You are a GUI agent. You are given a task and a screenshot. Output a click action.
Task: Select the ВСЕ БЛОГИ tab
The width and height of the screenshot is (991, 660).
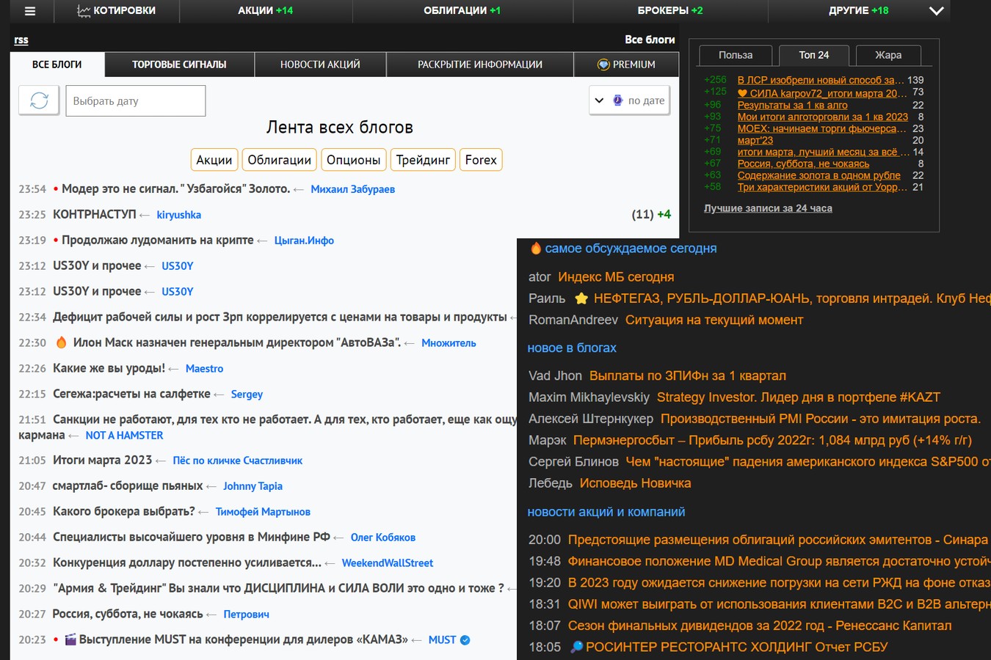click(57, 65)
